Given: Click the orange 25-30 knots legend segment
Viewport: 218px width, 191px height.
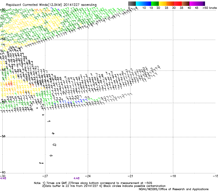Looking at the screenshot, I should point(170,4).
